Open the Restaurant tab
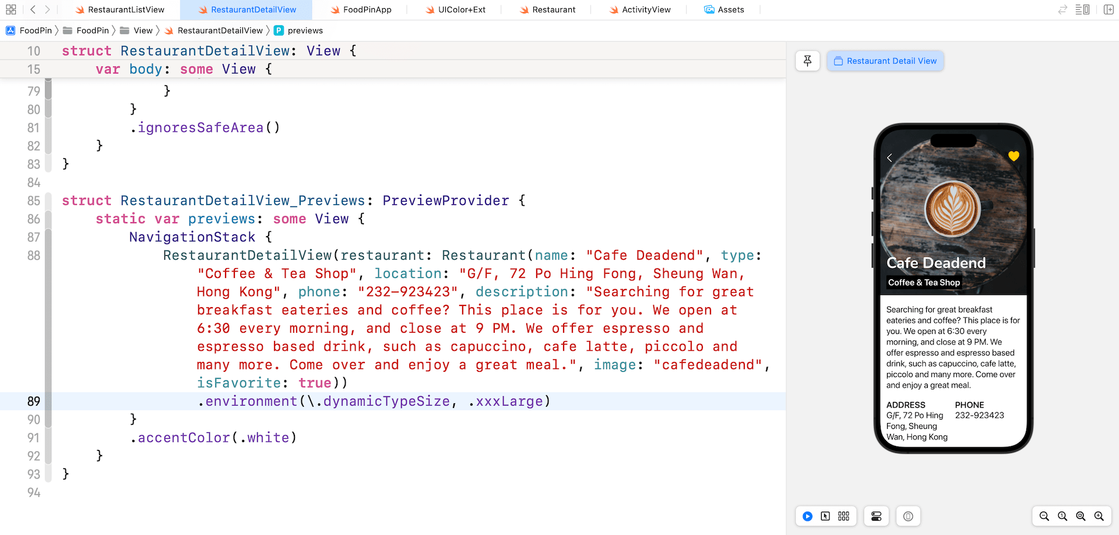This screenshot has width=1119, height=535. pyautogui.click(x=547, y=9)
